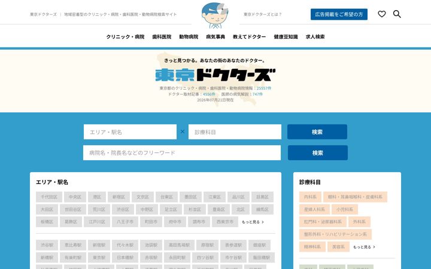Select the 小児科系 specialty tag
Screen dimensions: 431x269
click(x=344, y=209)
